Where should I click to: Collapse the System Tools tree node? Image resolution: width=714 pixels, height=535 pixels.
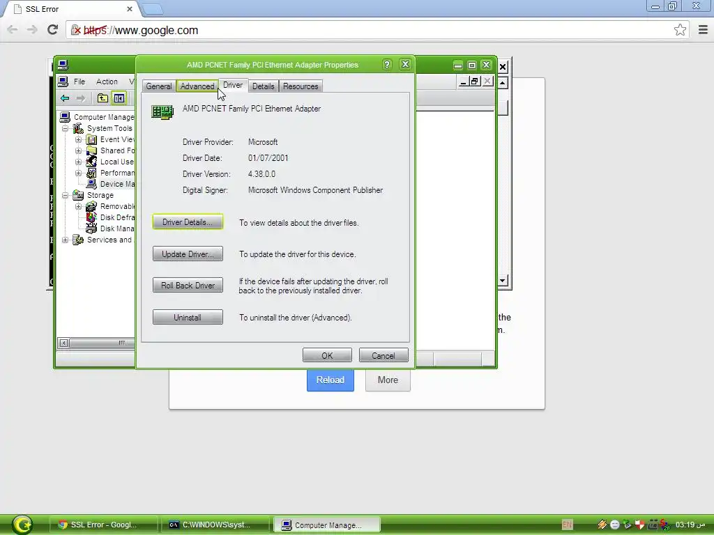[65, 129]
